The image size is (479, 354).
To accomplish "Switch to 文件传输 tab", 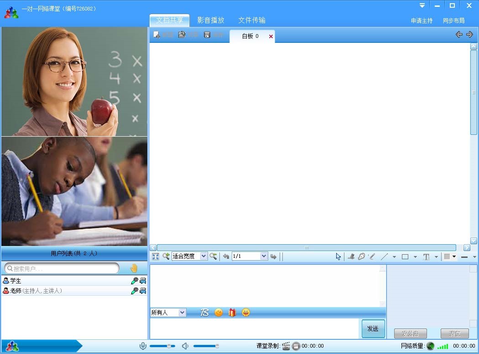I will pos(252,20).
